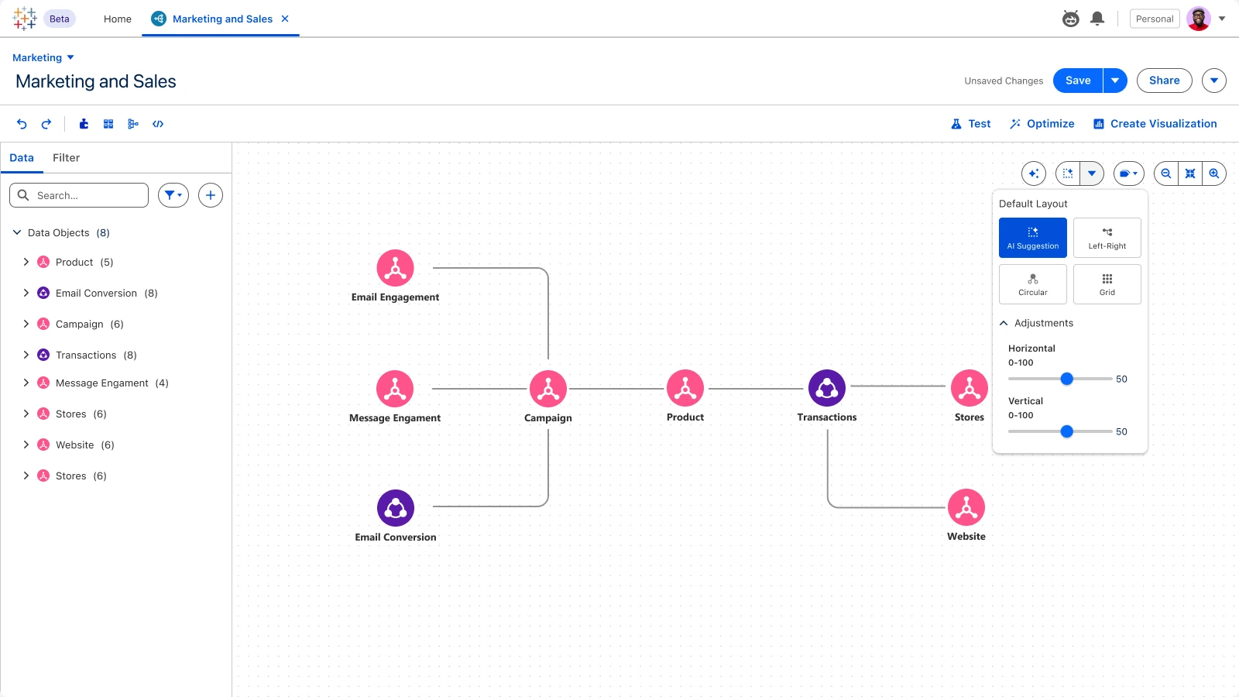Image resolution: width=1239 pixels, height=697 pixels.
Task: Click the code view icon in toolbar
Action: pos(158,124)
